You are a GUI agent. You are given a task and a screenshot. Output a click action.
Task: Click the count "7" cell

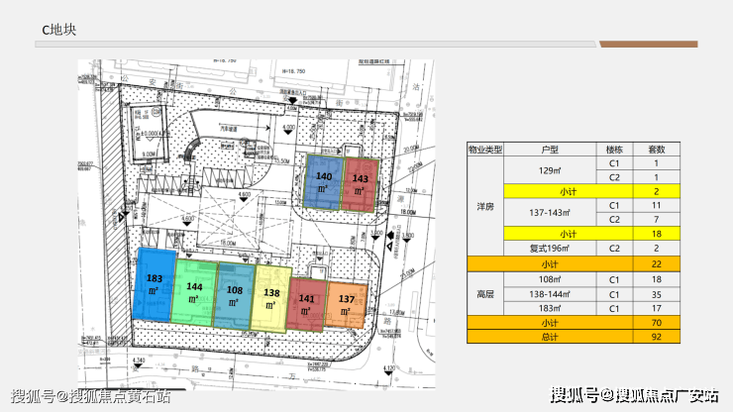tap(657, 219)
